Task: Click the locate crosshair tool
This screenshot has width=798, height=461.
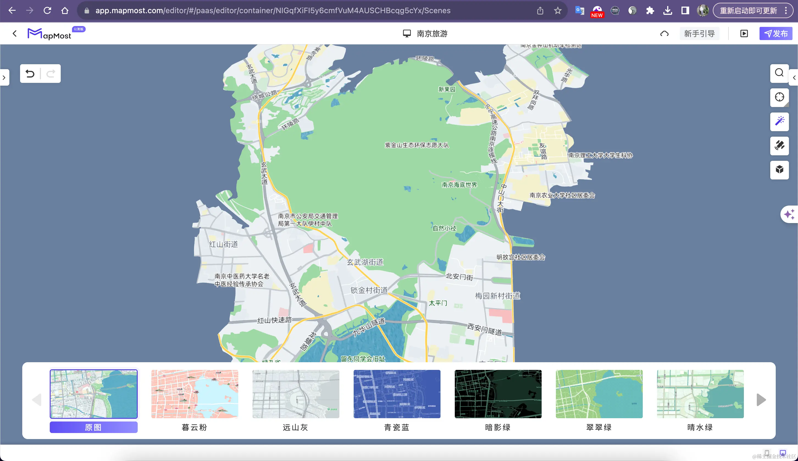Action: pos(779,97)
